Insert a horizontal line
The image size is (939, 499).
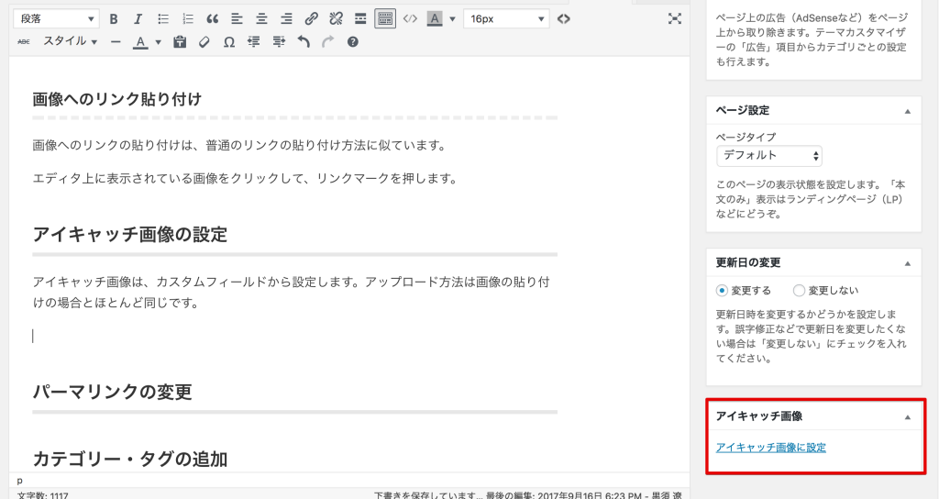(x=116, y=42)
